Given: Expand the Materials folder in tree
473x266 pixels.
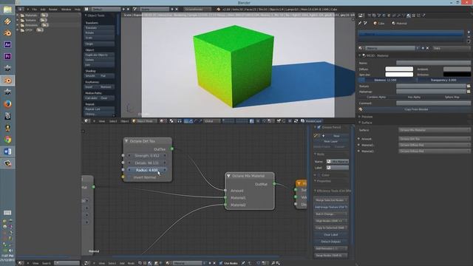Looking at the screenshot, I should 18,16.
